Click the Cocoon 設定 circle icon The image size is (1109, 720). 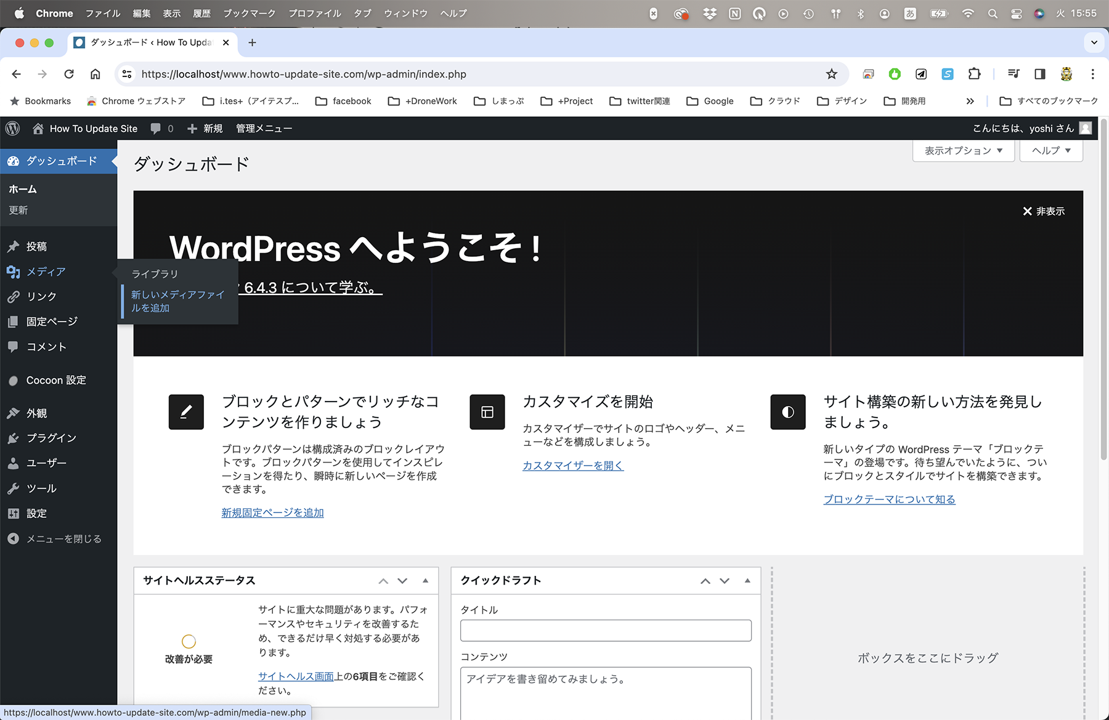tap(13, 381)
